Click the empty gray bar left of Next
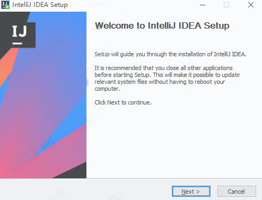Image resolution: width=262 pixels, height=200 pixels. point(85,189)
